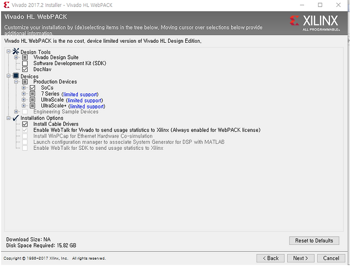Select the Software Development Kit (SDK) label

[70, 63]
